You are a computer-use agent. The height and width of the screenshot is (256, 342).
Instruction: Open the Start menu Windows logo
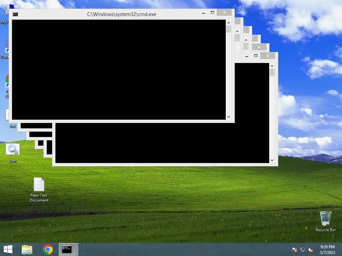coord(8,249)
